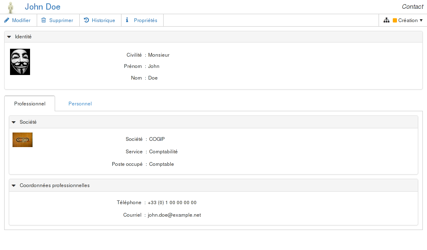Viewport: 427px width, 250px height.
Task: Click the Prénom value John
Action: click(154, 66)
